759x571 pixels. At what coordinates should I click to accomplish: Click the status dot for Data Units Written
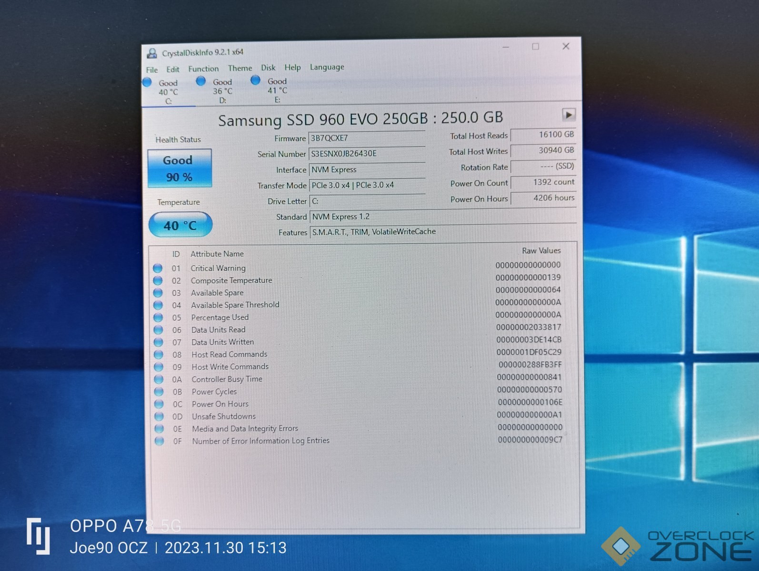159,342
